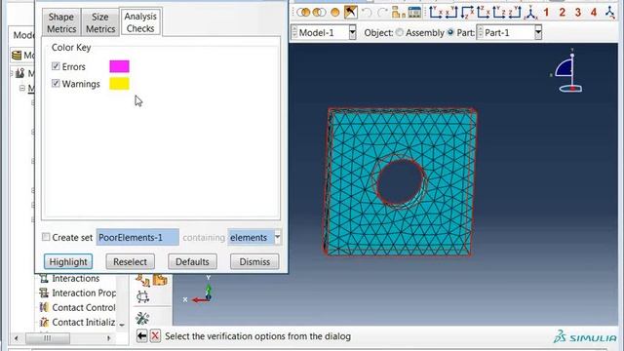Apply custom view 1
The width and height of the screenshot is (624, 351).
(546, 13)
